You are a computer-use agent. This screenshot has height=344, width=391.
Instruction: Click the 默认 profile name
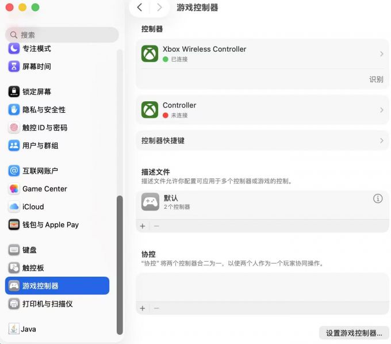[x=171, y=198]
